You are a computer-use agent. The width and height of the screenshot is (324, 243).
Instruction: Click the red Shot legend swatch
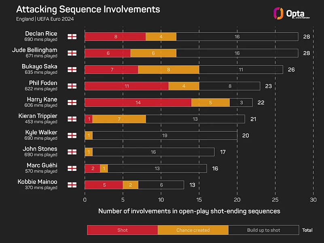tap(122, 230)
